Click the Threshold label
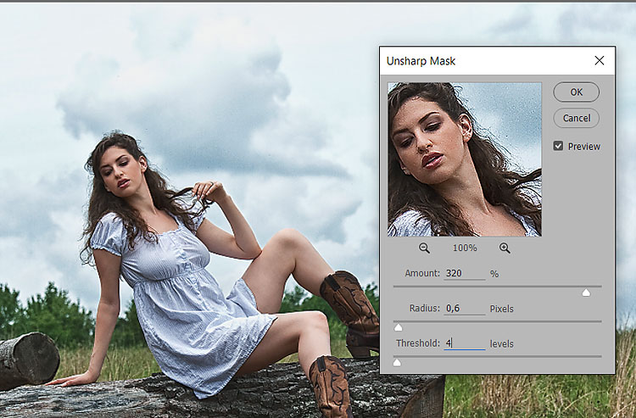This screenshot has height=418, width=636. (x=418, y=343)
